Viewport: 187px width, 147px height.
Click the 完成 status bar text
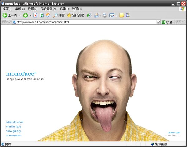coord(8,145)
